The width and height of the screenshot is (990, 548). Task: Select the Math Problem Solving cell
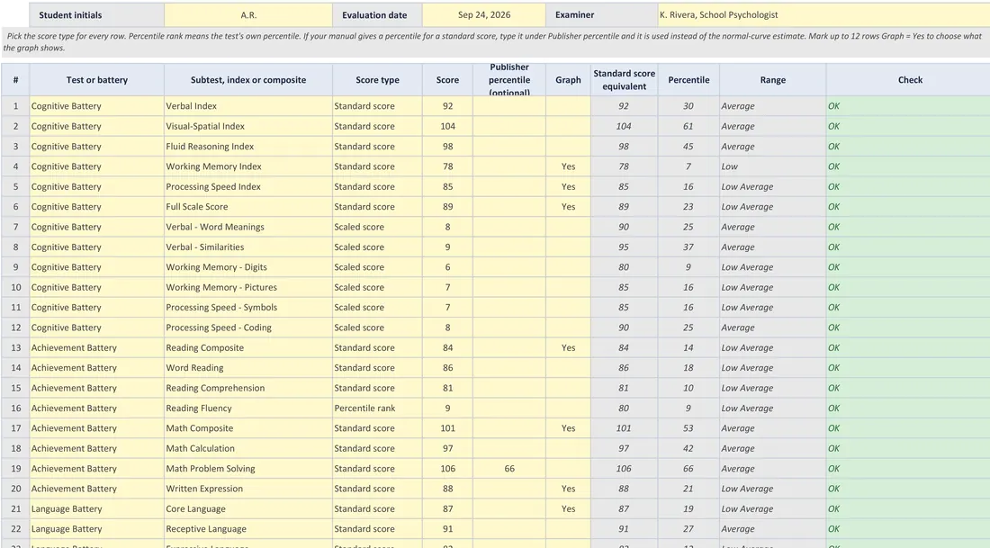tap(248, 469)
